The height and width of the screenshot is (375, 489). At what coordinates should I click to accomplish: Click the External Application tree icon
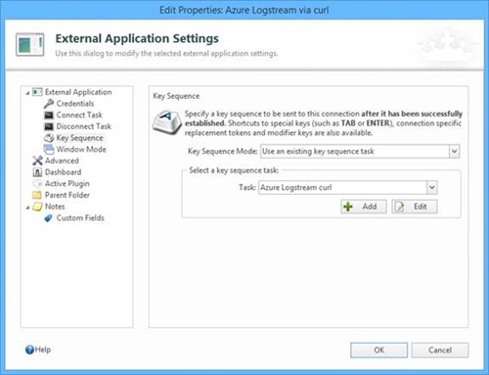point(37,92)
